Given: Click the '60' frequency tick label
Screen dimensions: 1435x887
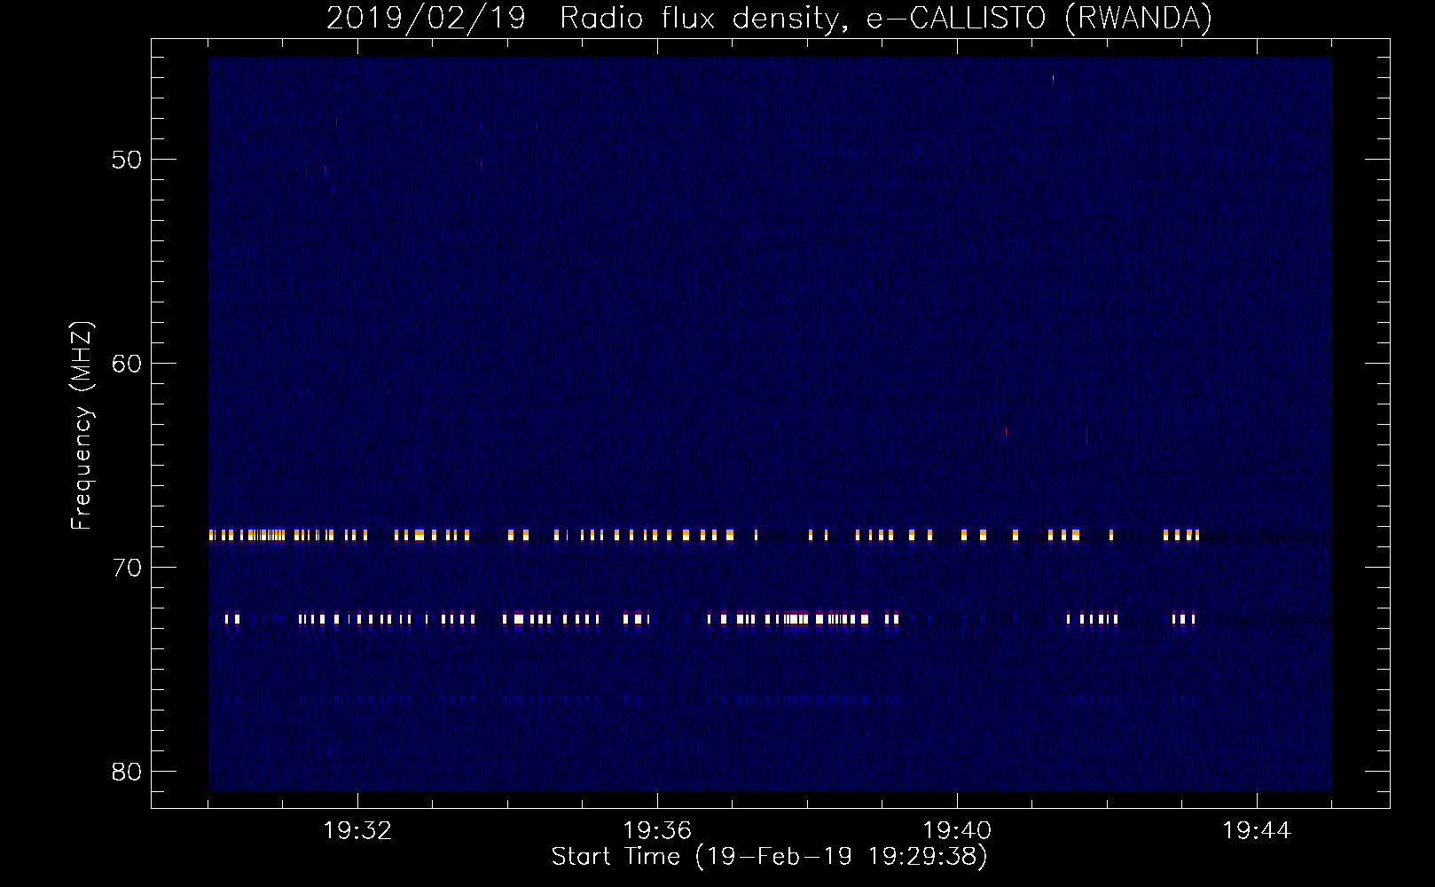Looking at the screenshot, I should (x=127, y=364).
